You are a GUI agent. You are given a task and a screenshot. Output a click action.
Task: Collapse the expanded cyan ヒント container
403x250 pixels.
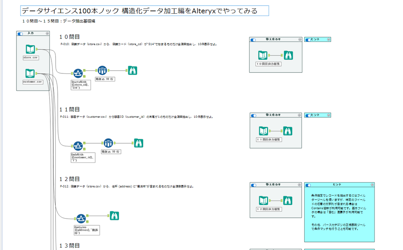pos(372,185)
